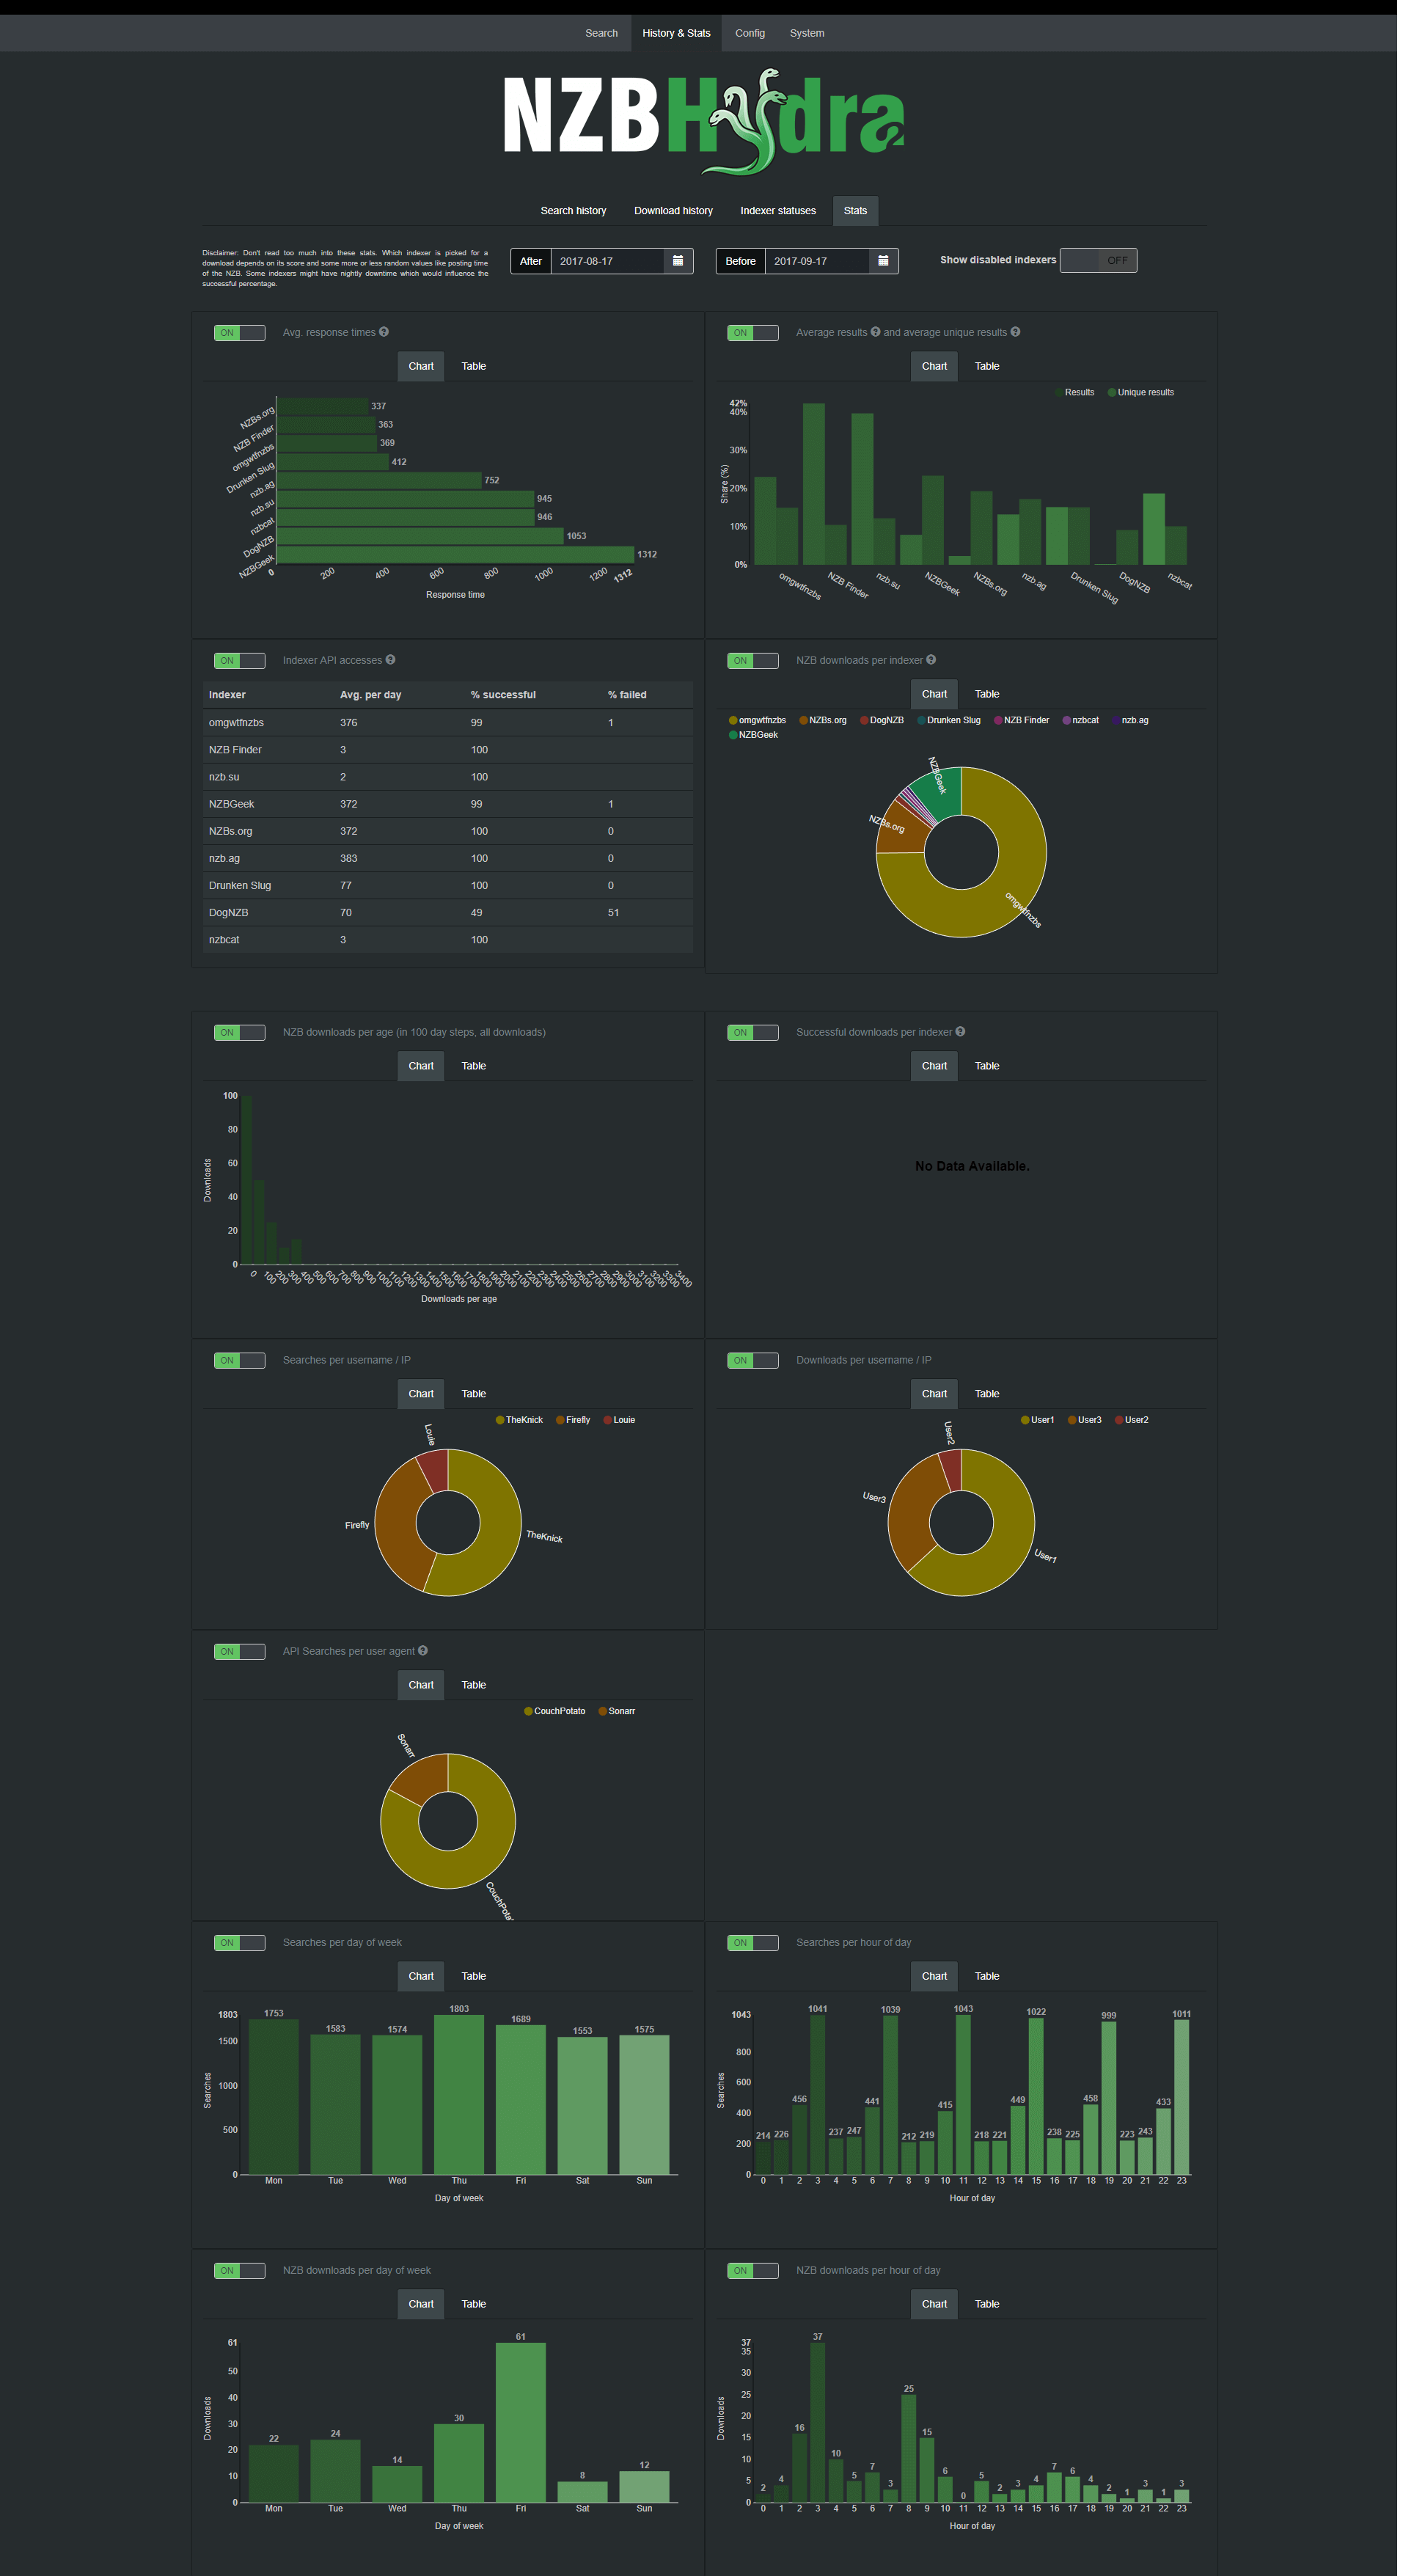This screenshot has height=2576, width=1414.
Task: Switch to Download history tab
Action: coord(673,211)
